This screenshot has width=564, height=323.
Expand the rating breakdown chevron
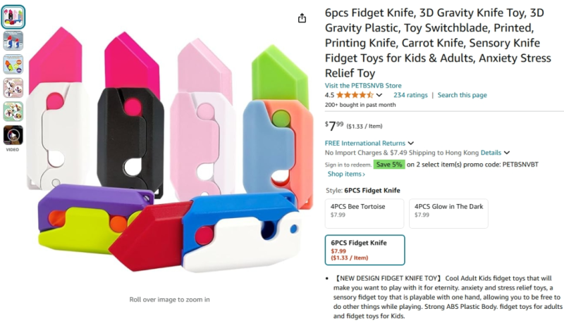[379, 95]
